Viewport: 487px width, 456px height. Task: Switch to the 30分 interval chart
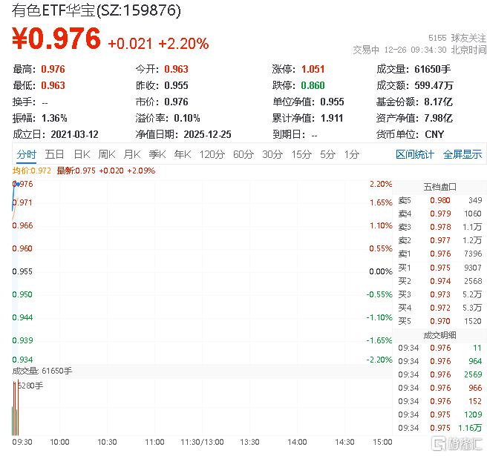(272, 154)
